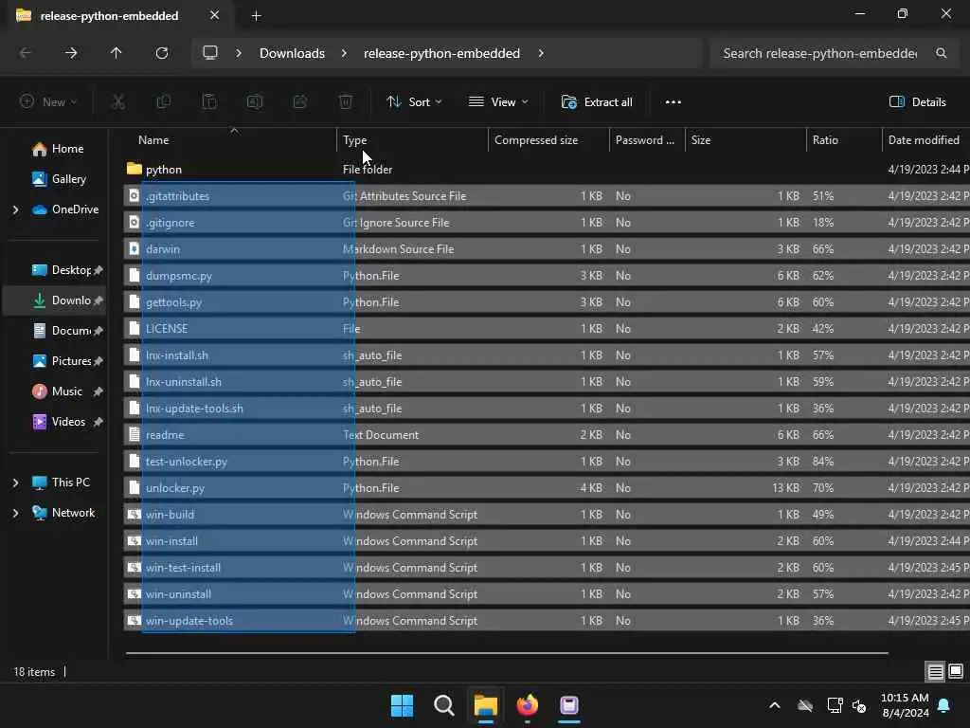Go forward with the forward arrow
Viewport: 970px width, 728px height.
[71, 53]
